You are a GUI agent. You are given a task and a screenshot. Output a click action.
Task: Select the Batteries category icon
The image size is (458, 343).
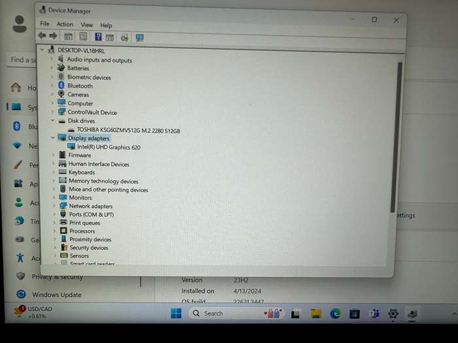(x=61, y=68)
